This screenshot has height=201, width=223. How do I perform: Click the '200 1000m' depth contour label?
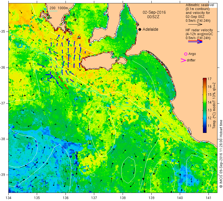tap(59, 8)
